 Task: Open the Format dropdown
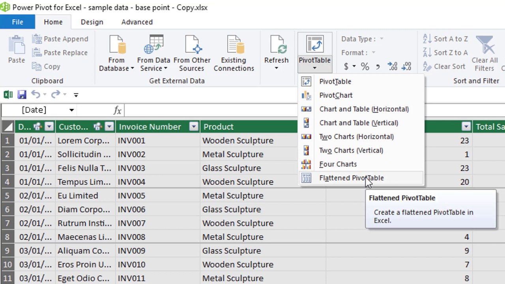point(373,52)
